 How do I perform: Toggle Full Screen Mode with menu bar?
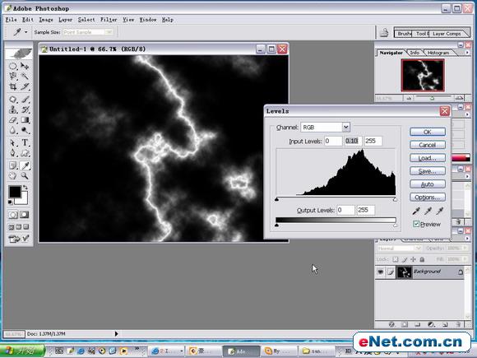[19, 227]
